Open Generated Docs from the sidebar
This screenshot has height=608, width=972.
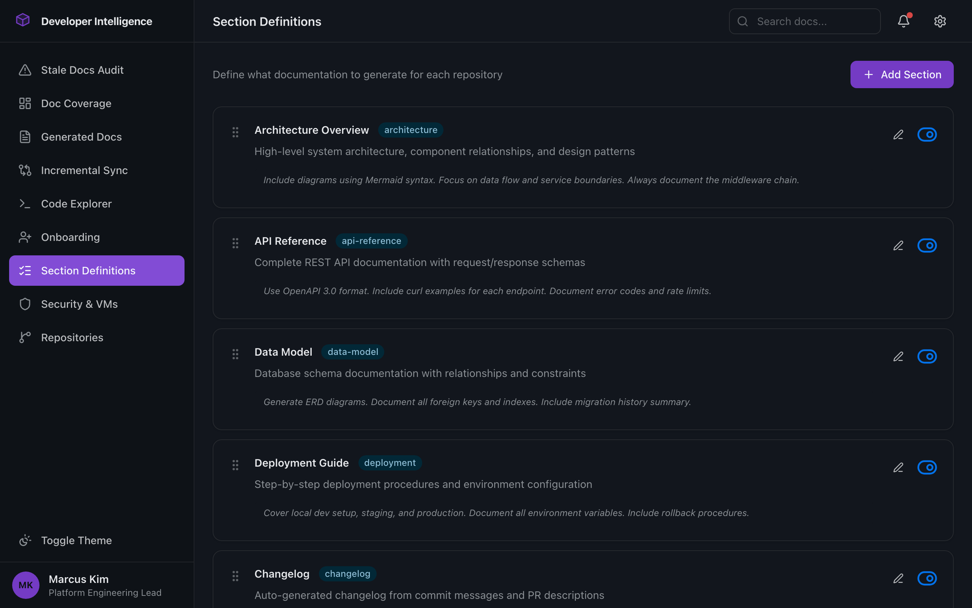[x=81, y=137]
